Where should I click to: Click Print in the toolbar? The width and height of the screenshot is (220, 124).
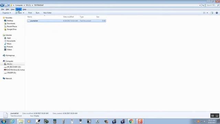[30, 13]
